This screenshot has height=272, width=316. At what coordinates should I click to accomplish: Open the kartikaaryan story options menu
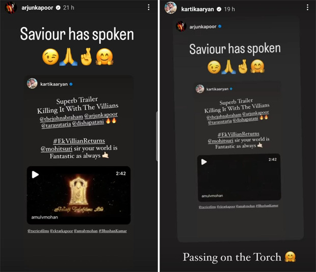(307, 8)
